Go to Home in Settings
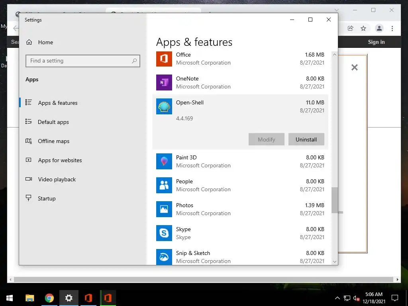This screenshot has height=306, width=408. 45,42
